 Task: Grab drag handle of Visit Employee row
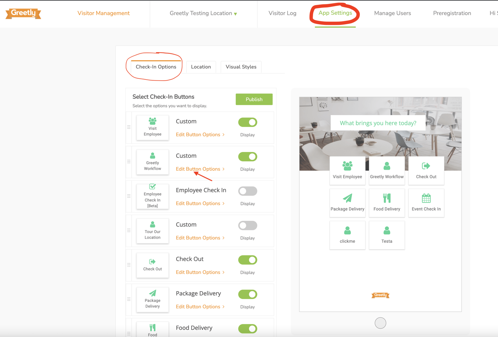129,127
